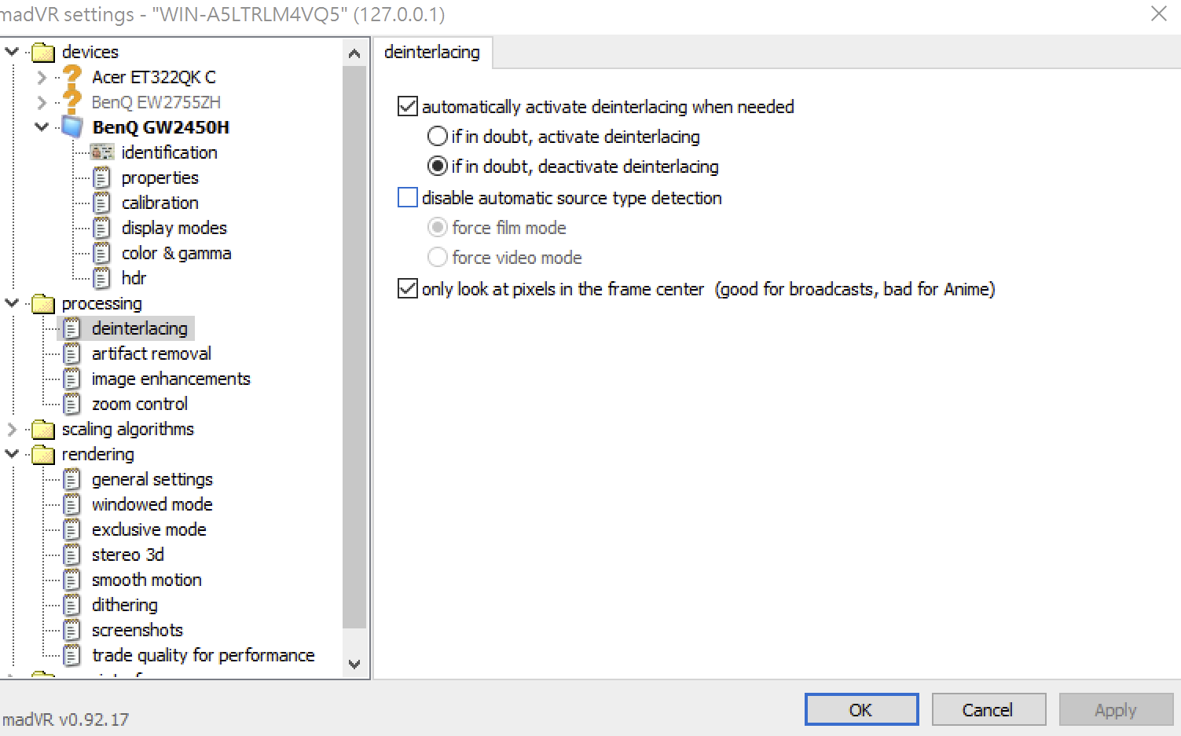
Task: Toggle only look at pixels in frame center
Action: click(x=407, y=288)
